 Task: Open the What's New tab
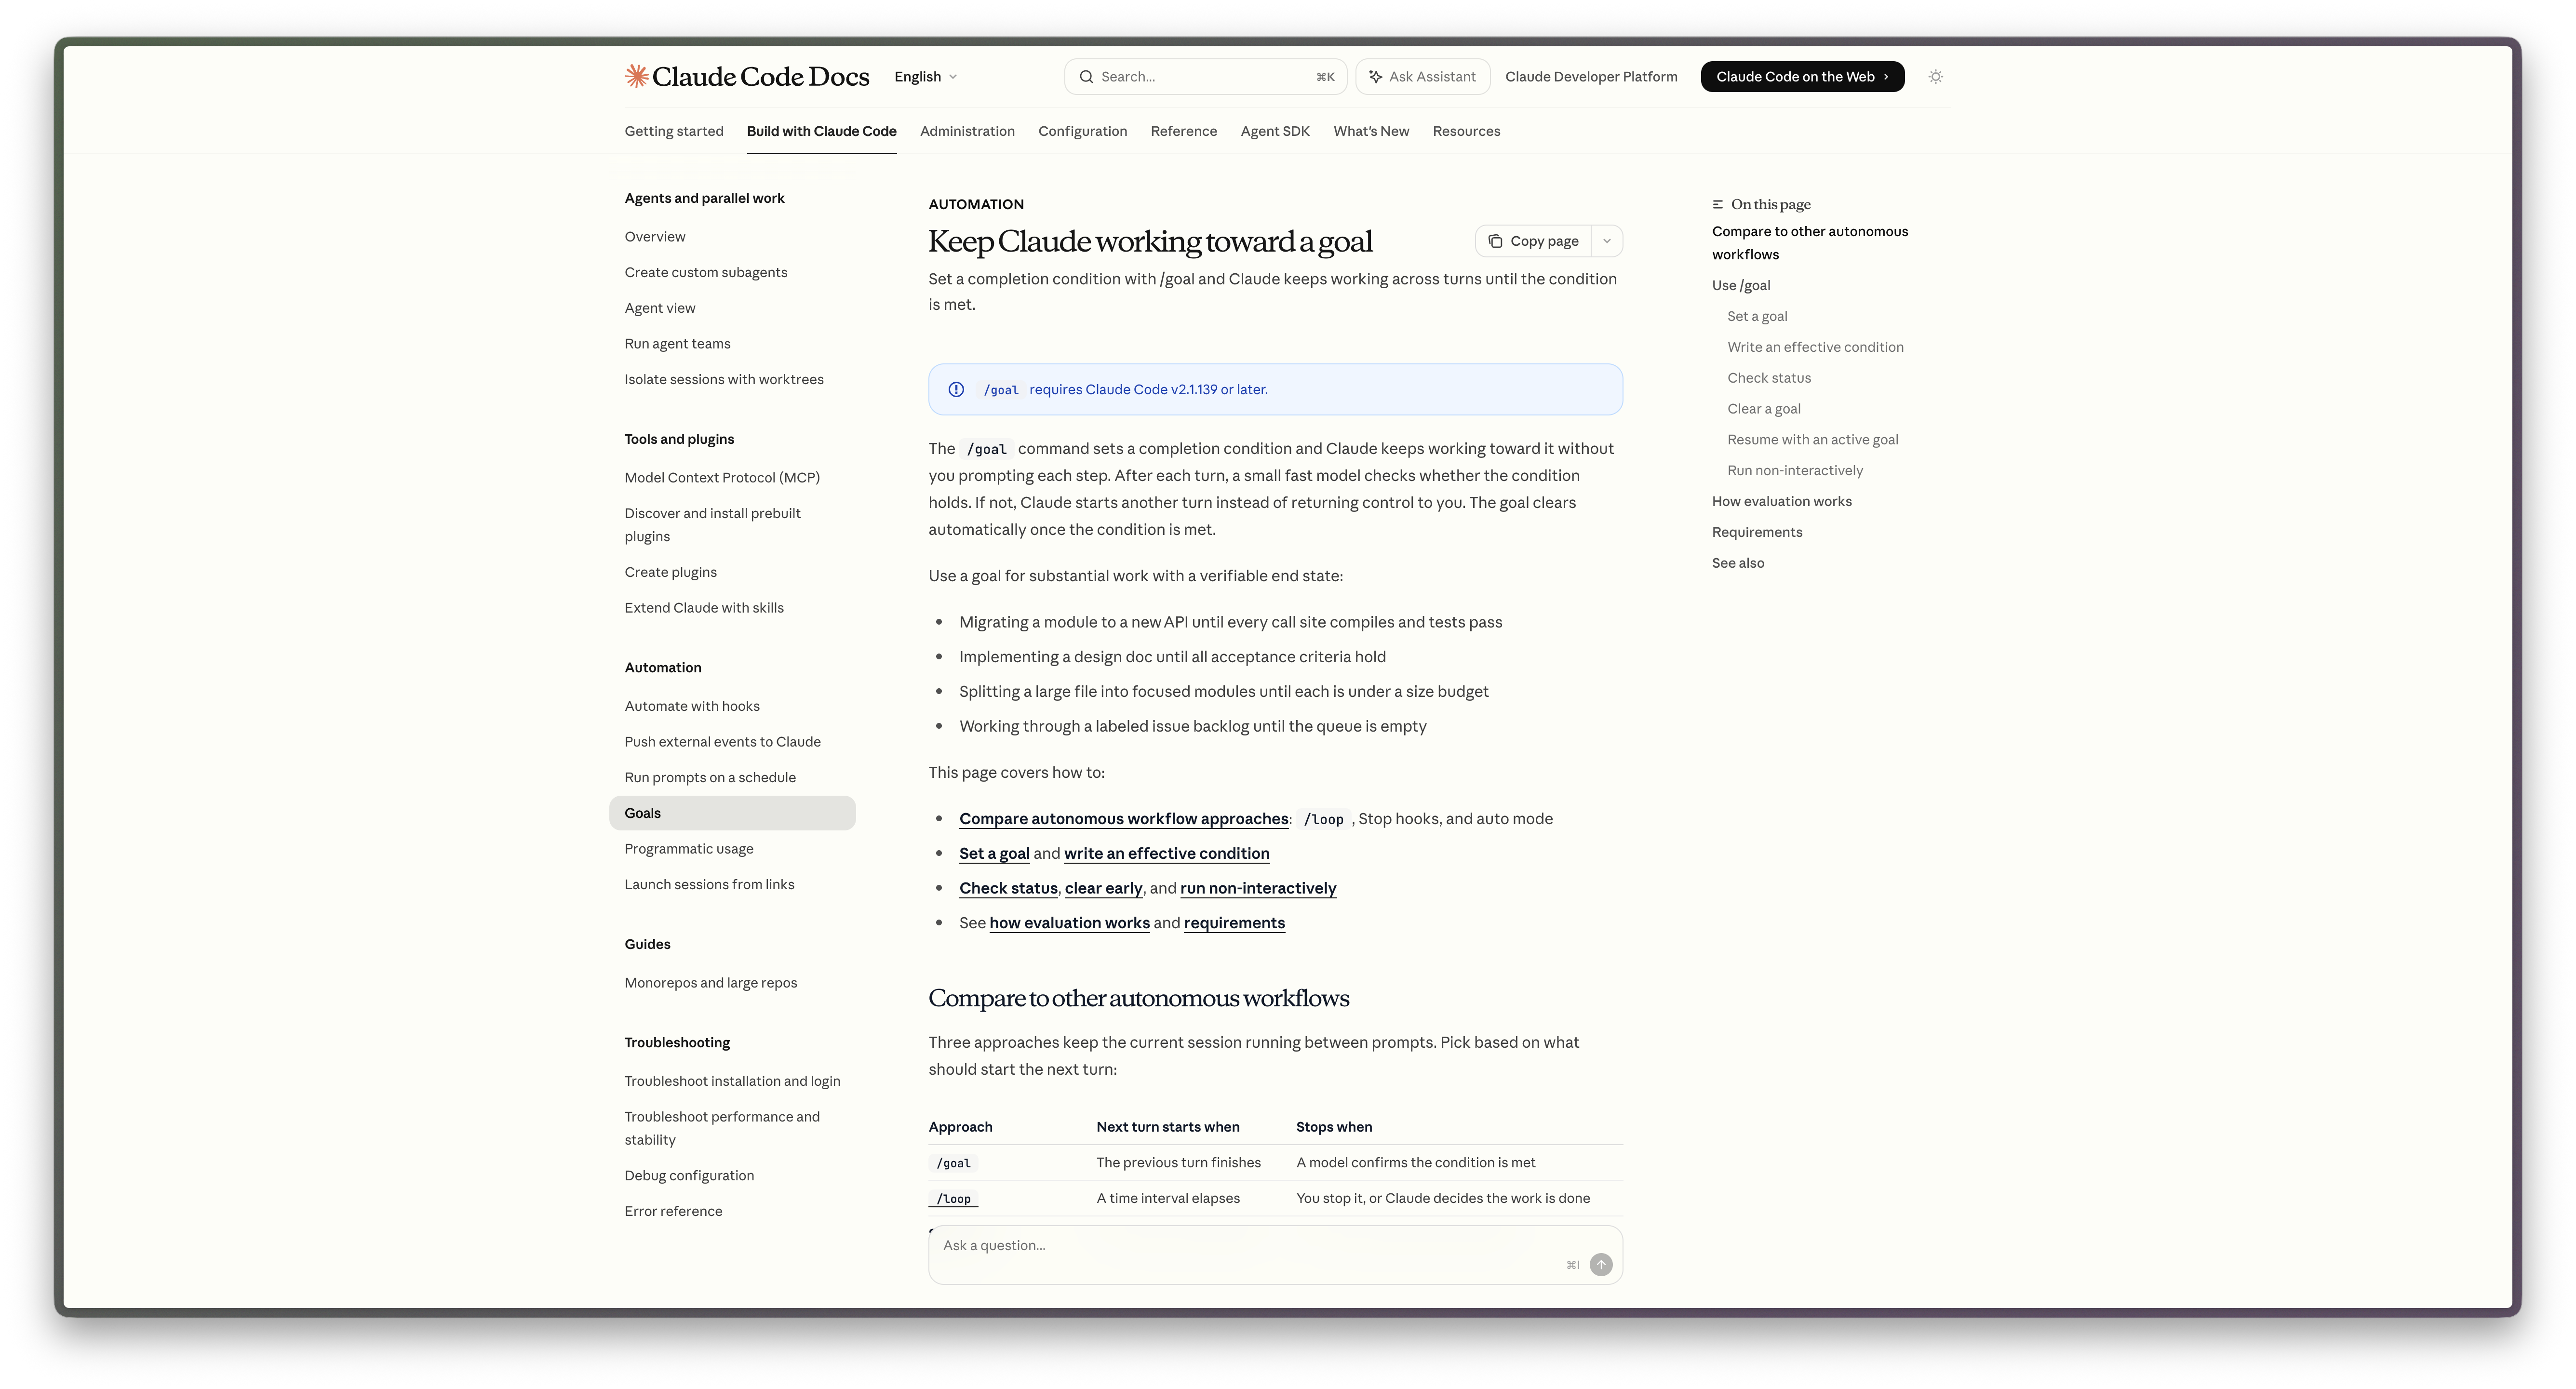[1371, 131]
